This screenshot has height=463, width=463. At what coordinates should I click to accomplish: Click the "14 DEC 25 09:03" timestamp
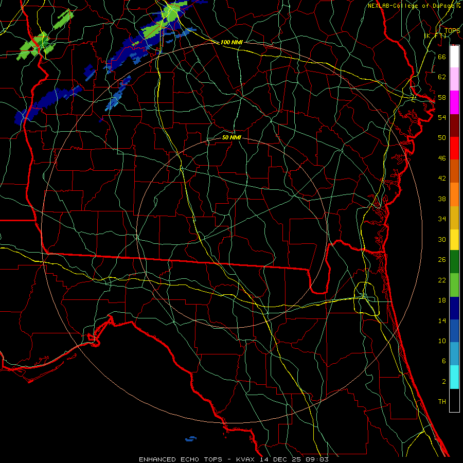(x=294, y=459)
